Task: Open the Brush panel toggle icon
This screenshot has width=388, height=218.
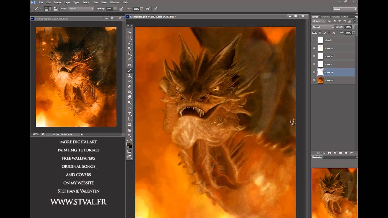Action: click(56, 9)
